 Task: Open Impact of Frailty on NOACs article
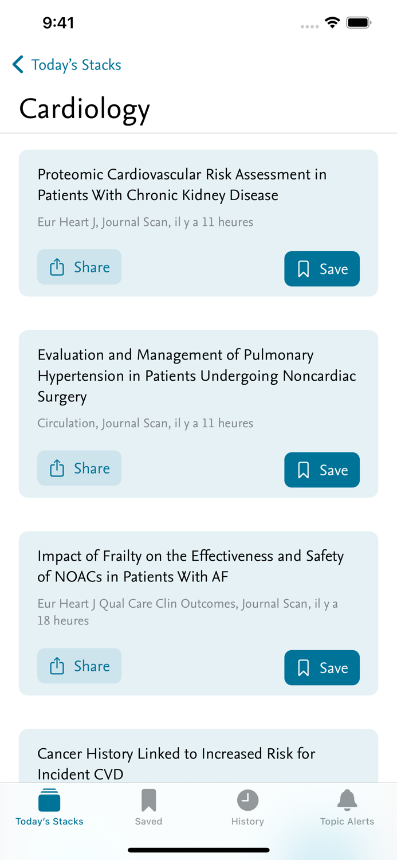coord(190,566)
